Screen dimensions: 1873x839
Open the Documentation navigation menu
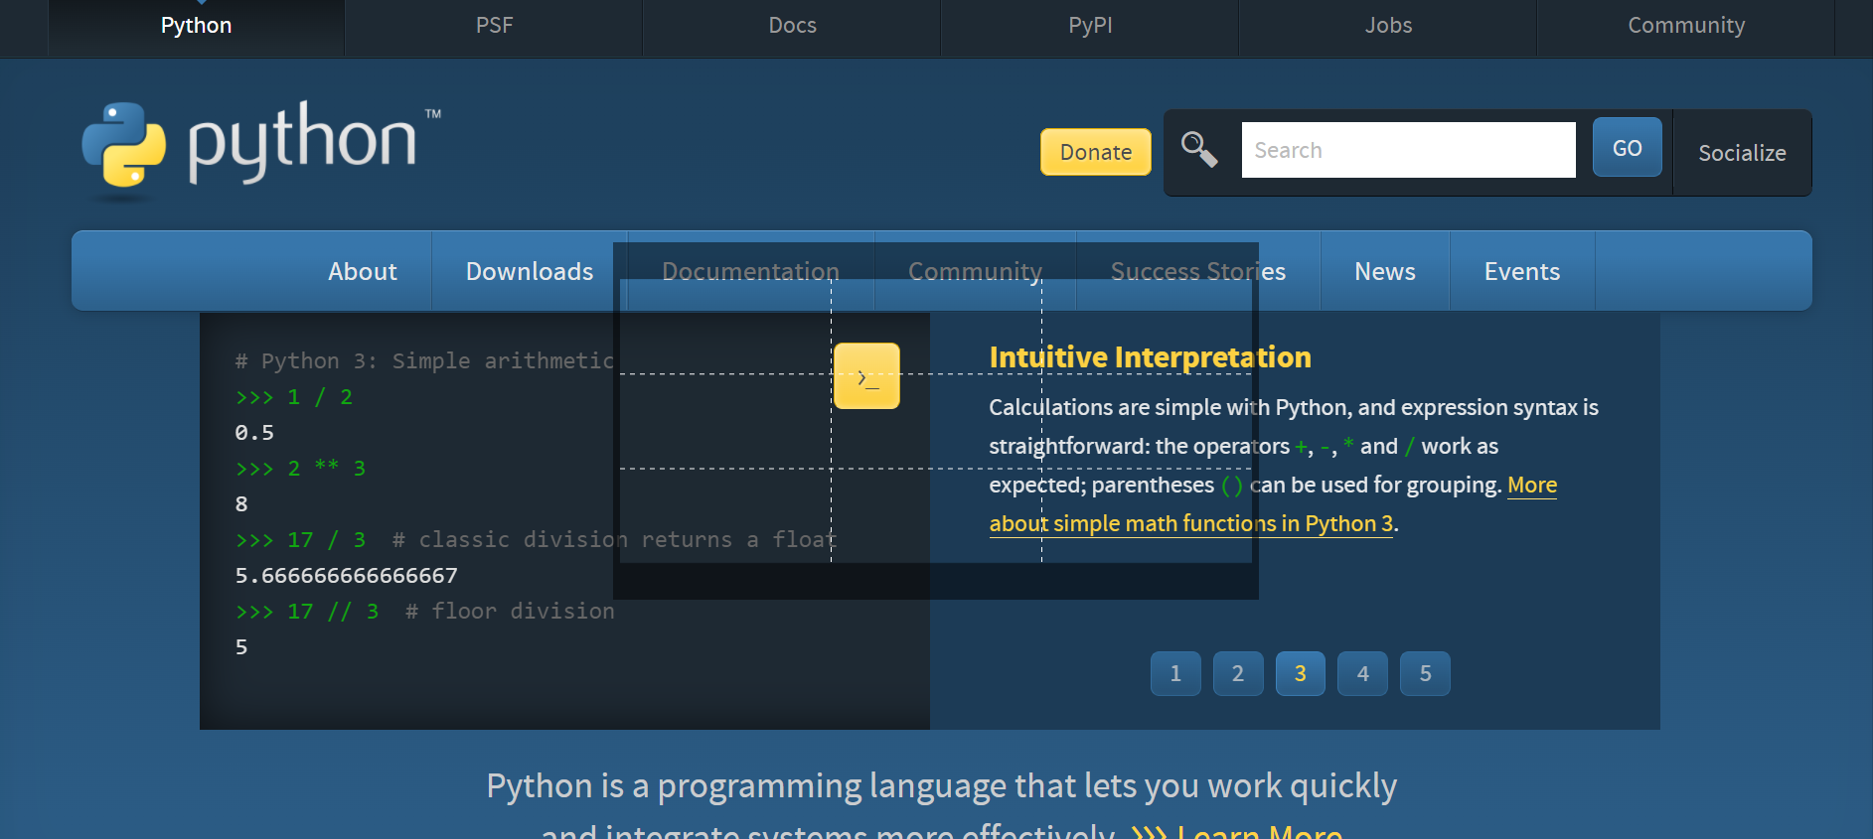[x=750, y=271]
